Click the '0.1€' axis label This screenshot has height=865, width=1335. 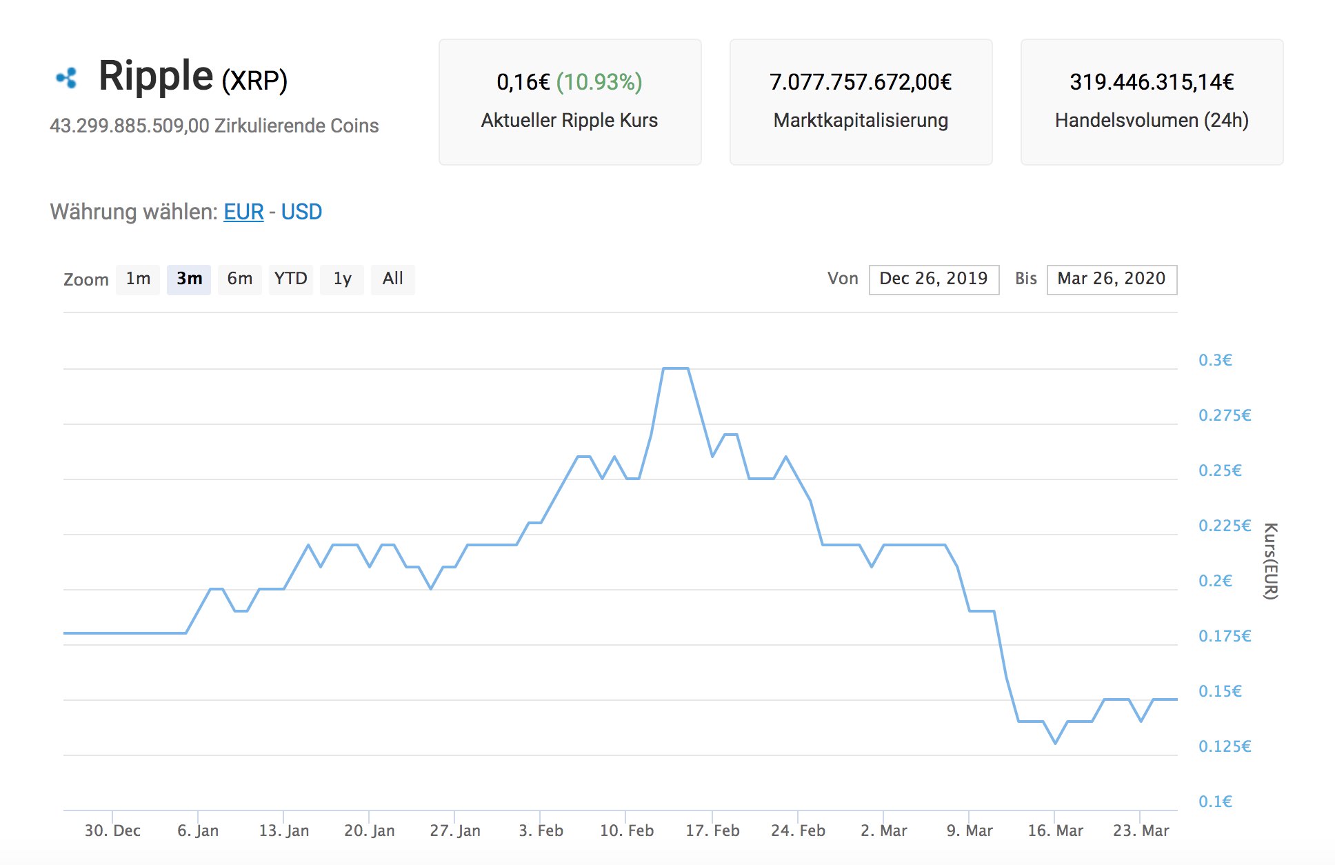click(1215, 802)
